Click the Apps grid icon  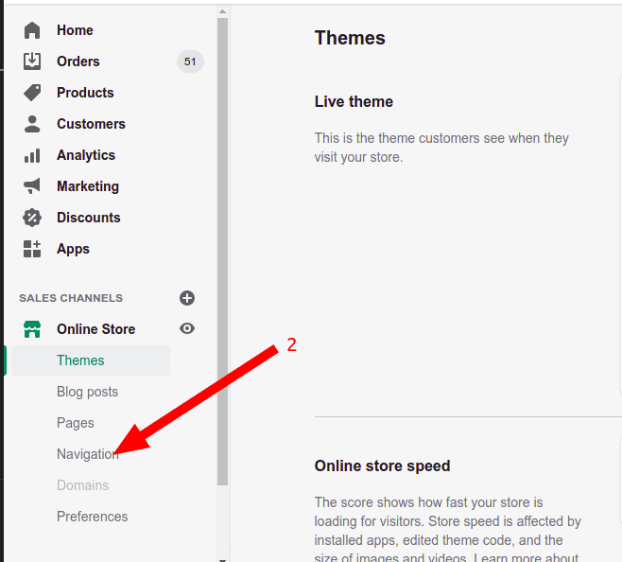click(32, 249)
